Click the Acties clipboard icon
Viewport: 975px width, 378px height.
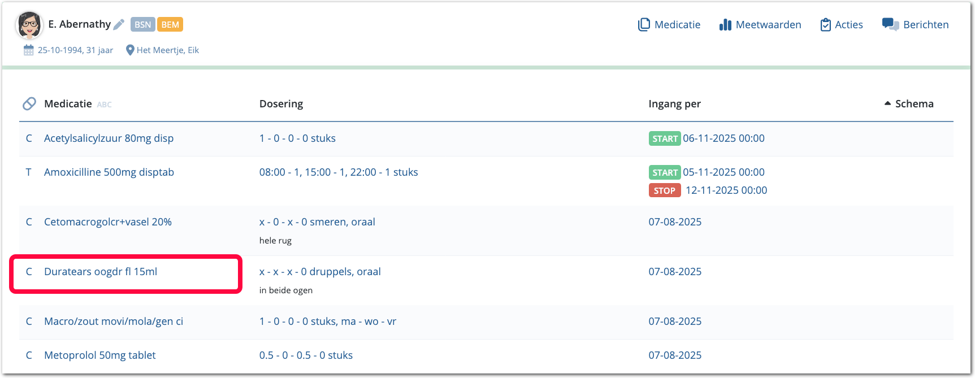[825, 25]
